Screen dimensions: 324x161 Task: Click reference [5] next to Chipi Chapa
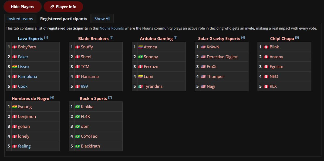[x=297, y=38]
